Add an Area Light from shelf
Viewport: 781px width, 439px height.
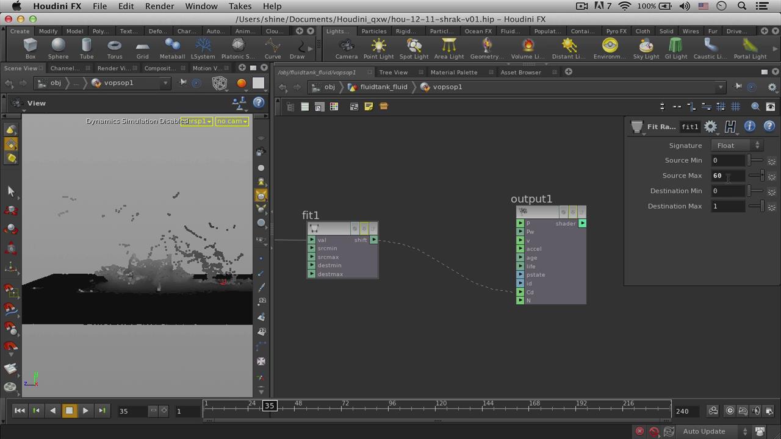[x=449, y=48]
